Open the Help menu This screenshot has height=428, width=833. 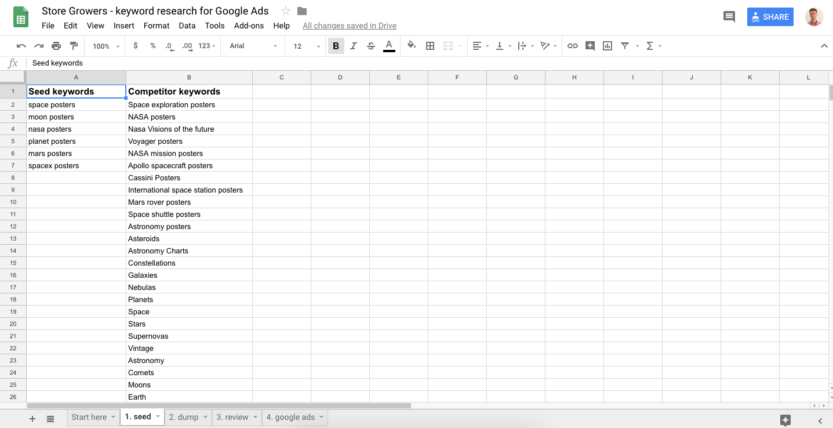tap(281, 26)
